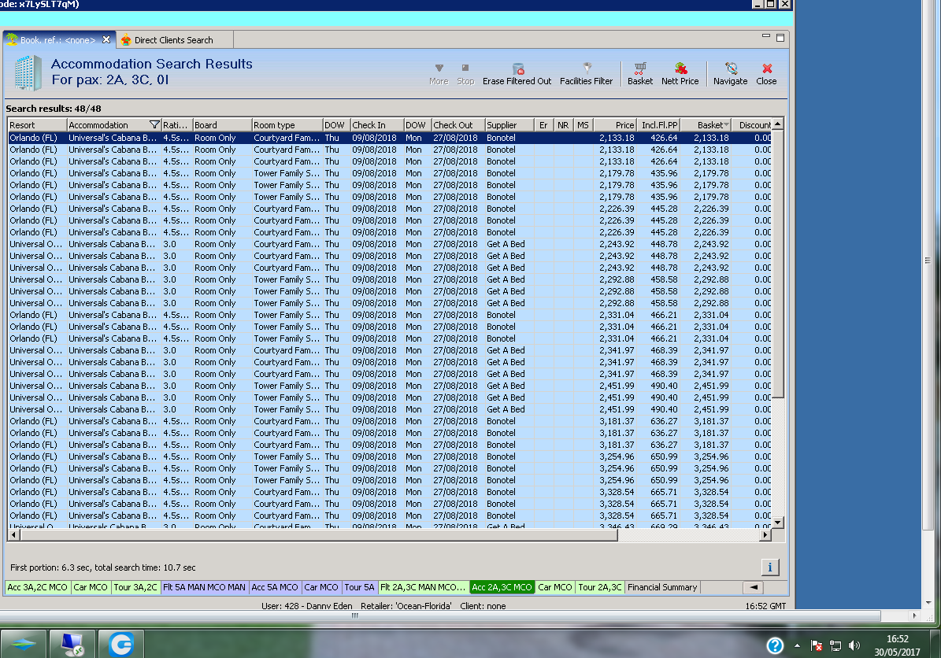Open the remote desktop taskbar icon
This screenshot has height=658, width=941.
(x=72, y=644)
